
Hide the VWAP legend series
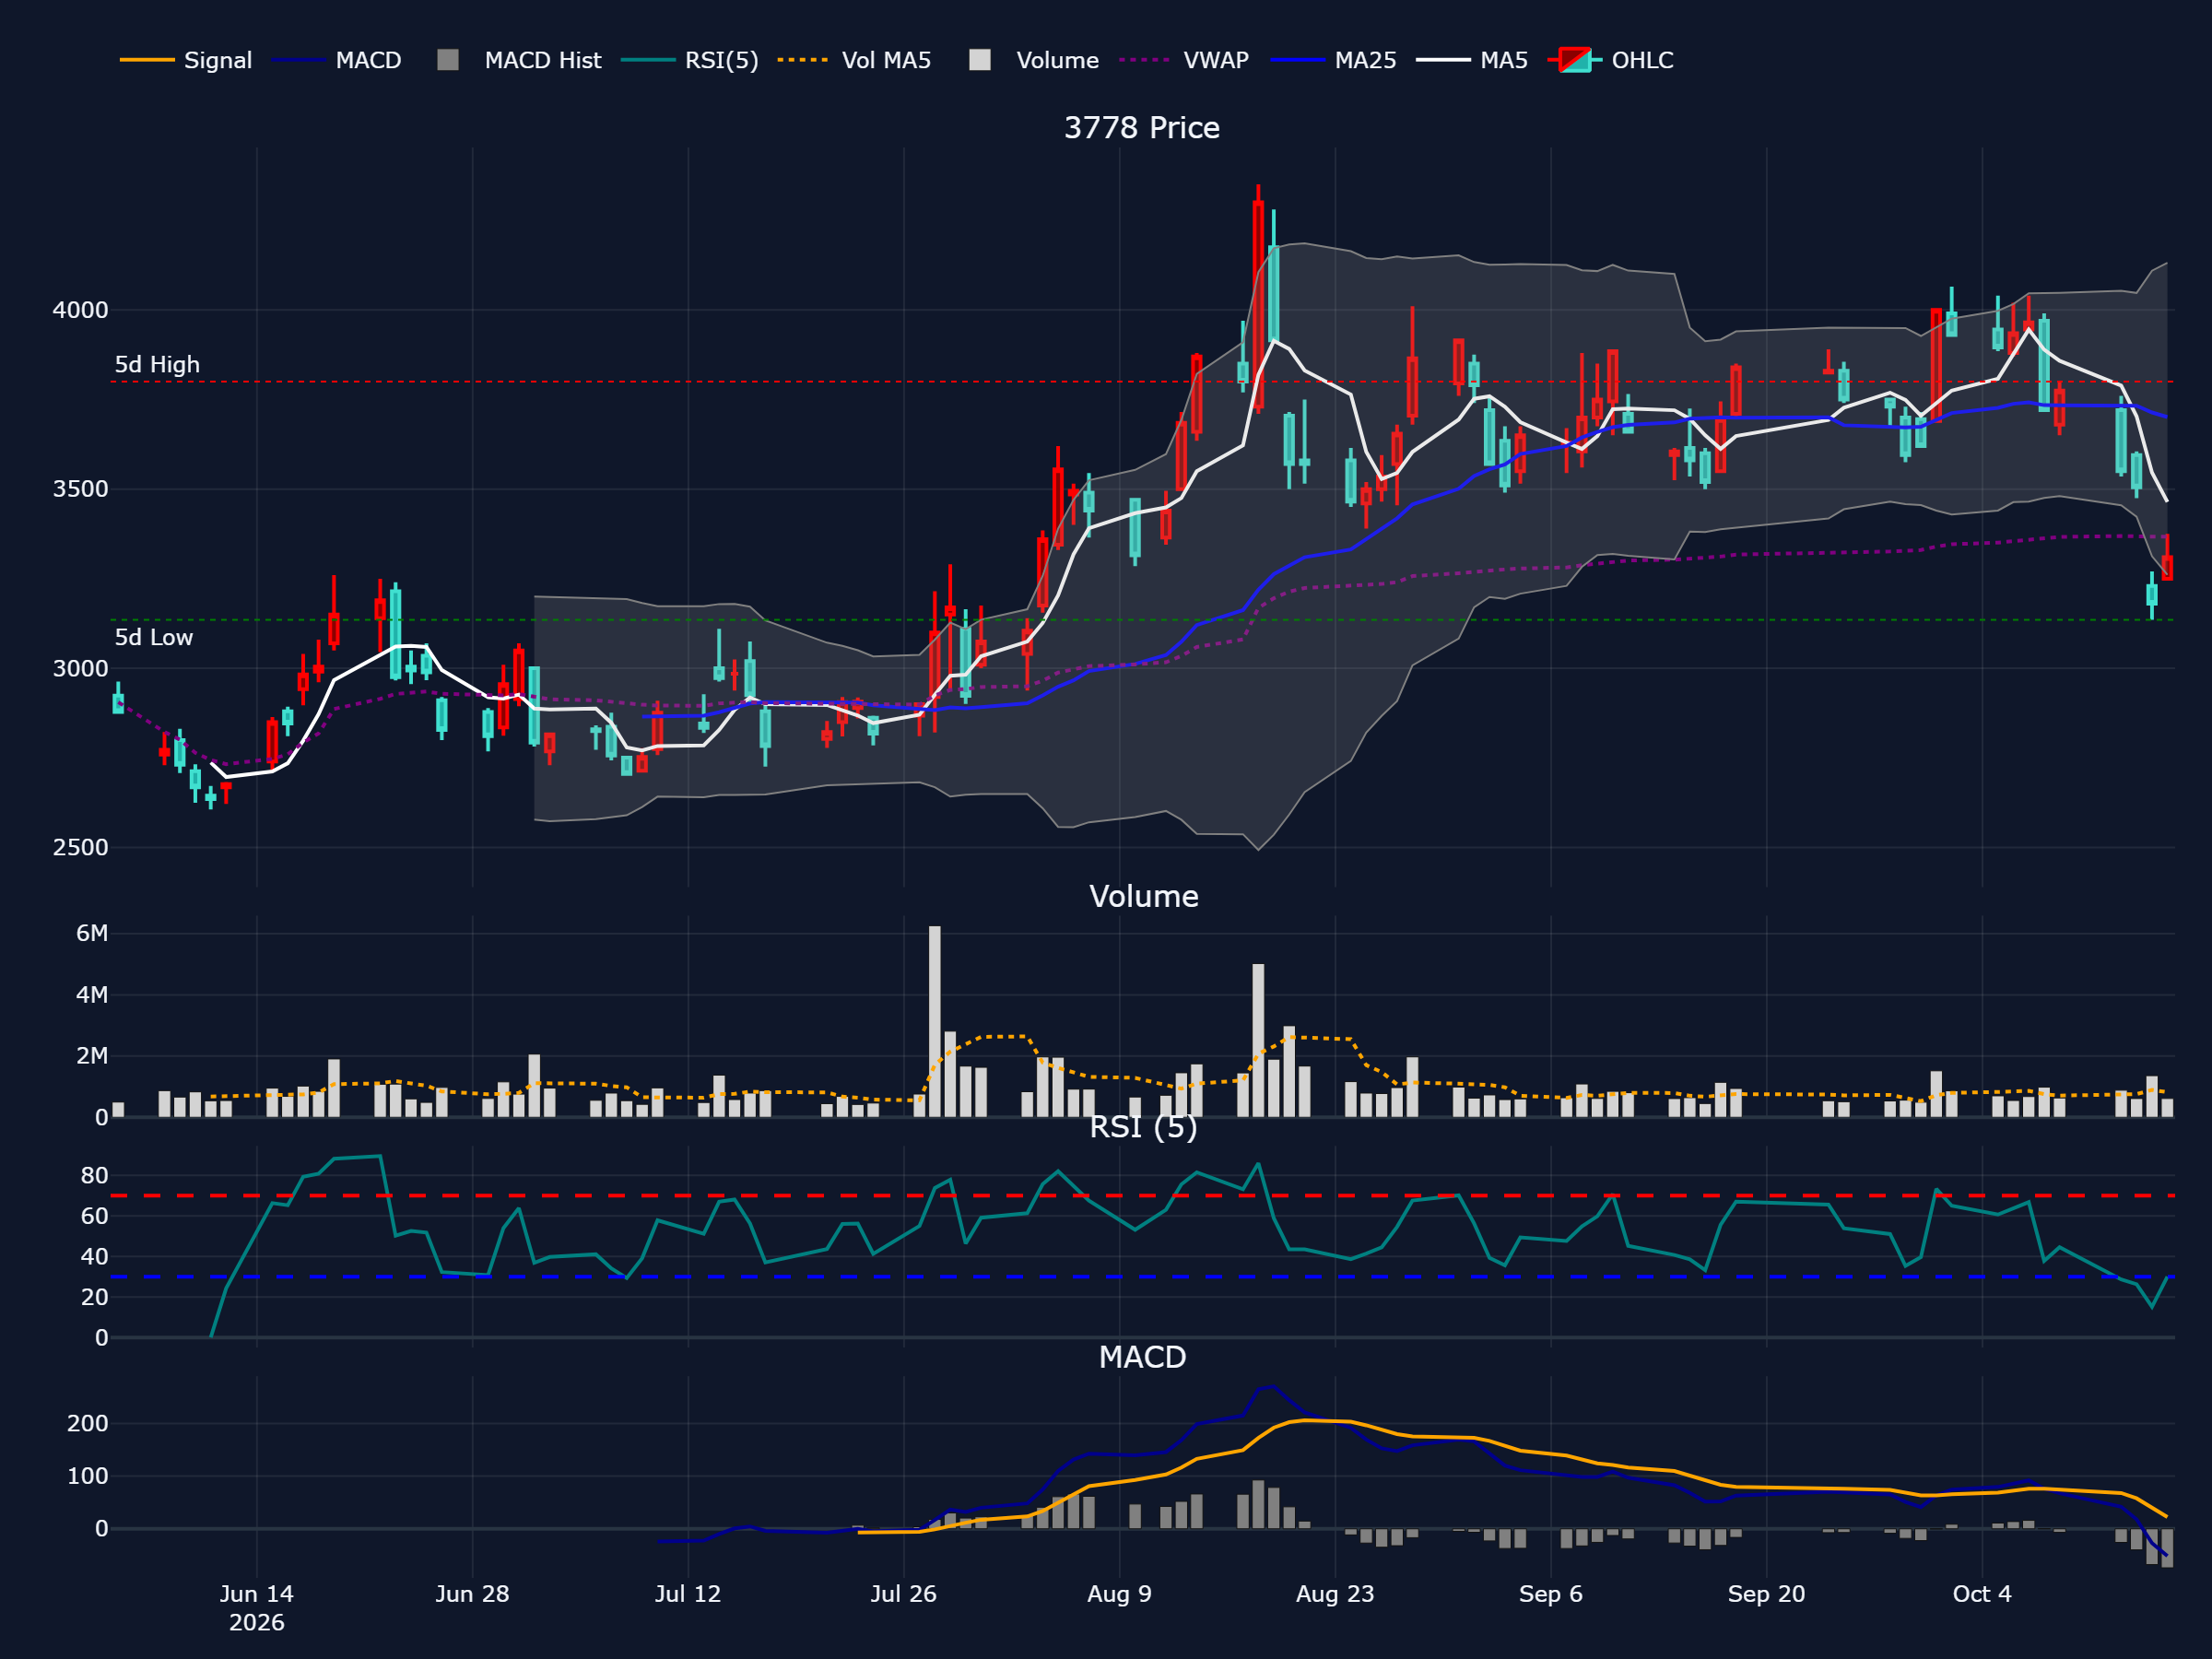pyautogui.click(x=1184, y=60)
